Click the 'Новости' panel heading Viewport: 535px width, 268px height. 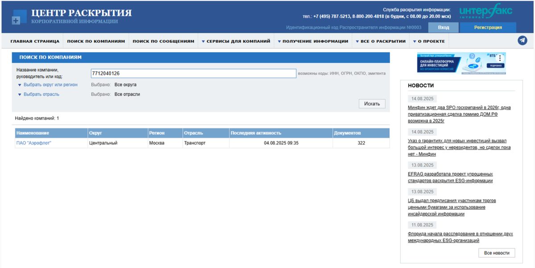click(x=421, y=85)
